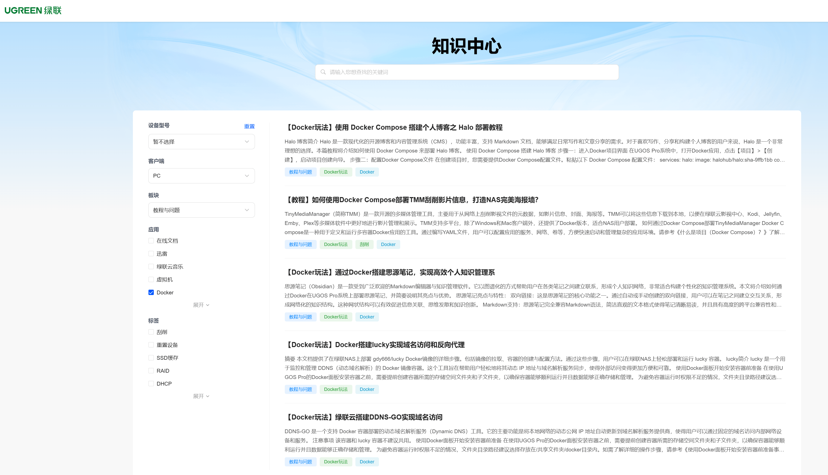Expand the 应用 filter list
828x475 pixels.
tap(201, 305)
